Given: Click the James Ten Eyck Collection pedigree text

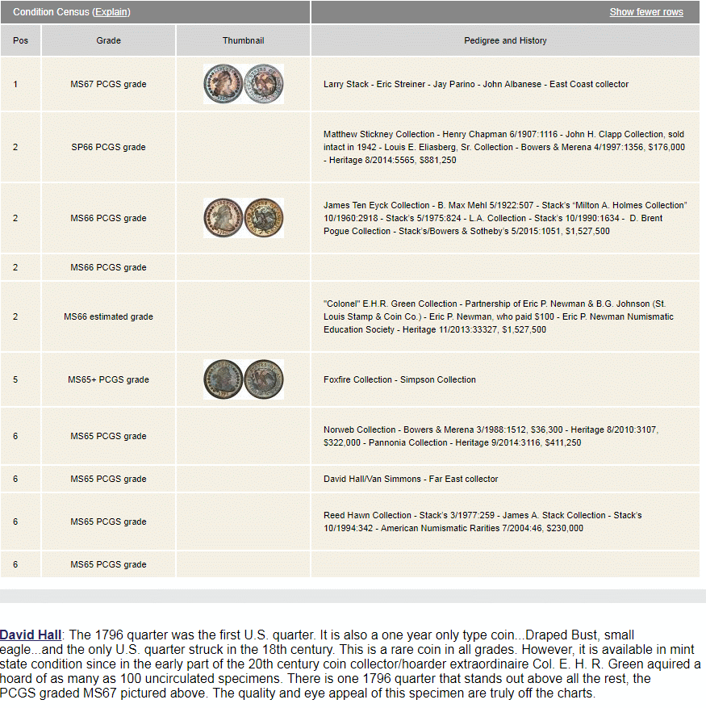Looking at the screenshot, I should (x=505, y=218).
